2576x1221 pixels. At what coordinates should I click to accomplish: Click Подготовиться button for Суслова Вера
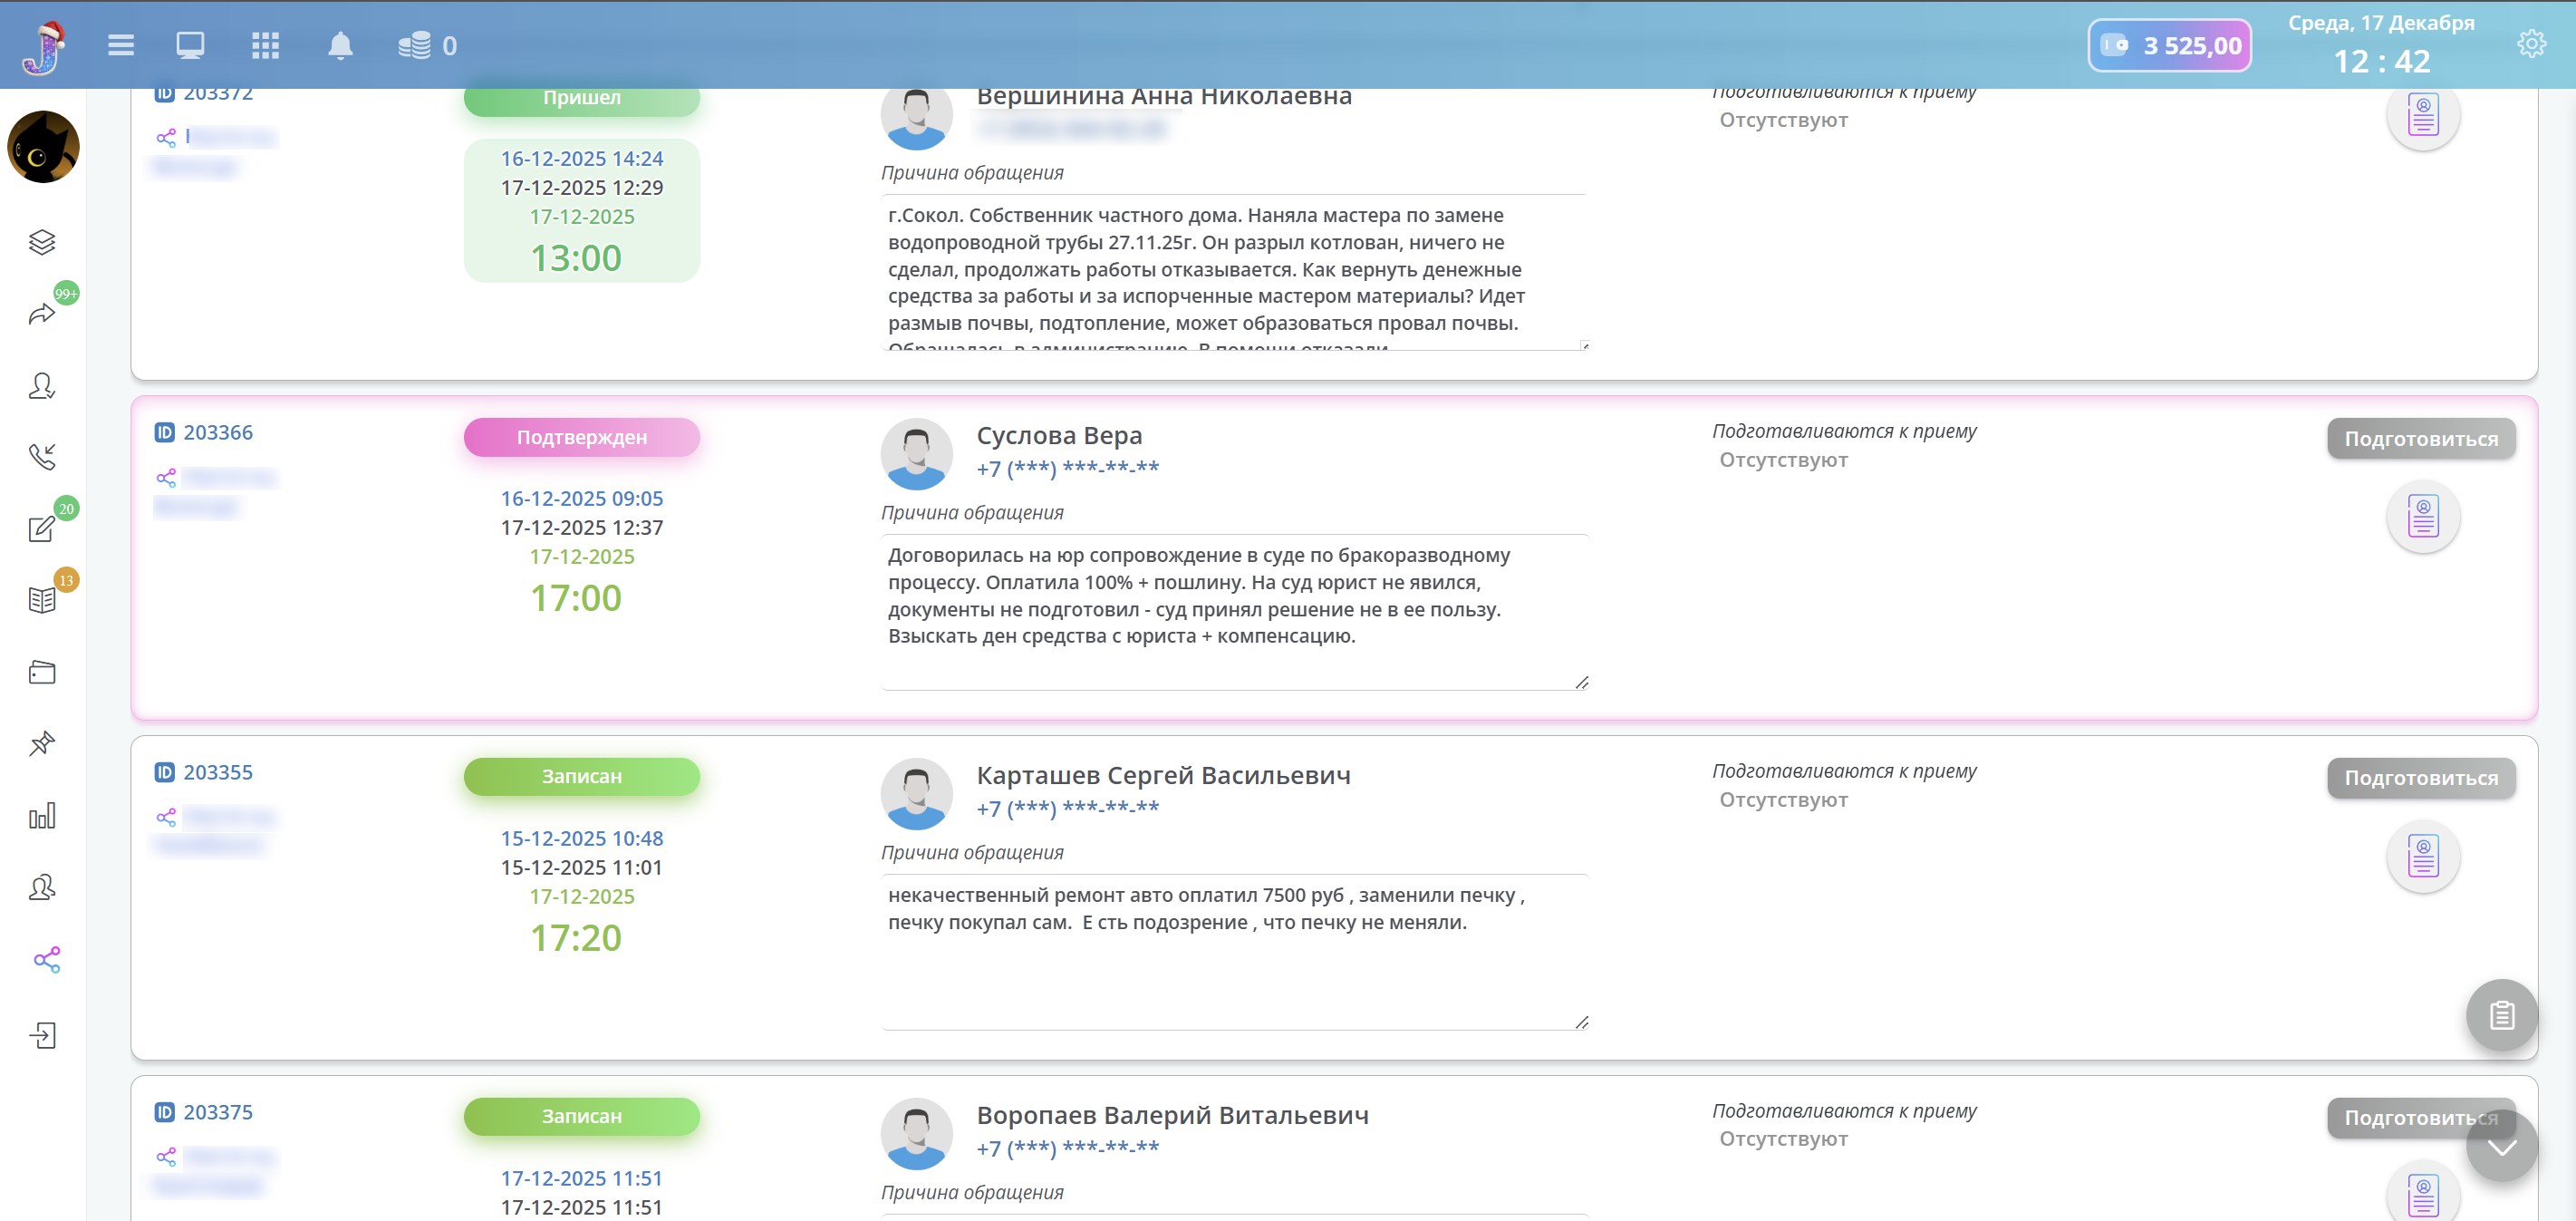point(2420,439)
